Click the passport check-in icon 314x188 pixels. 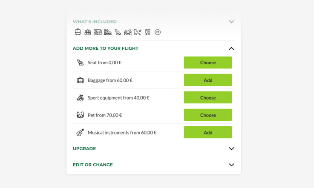98,32
